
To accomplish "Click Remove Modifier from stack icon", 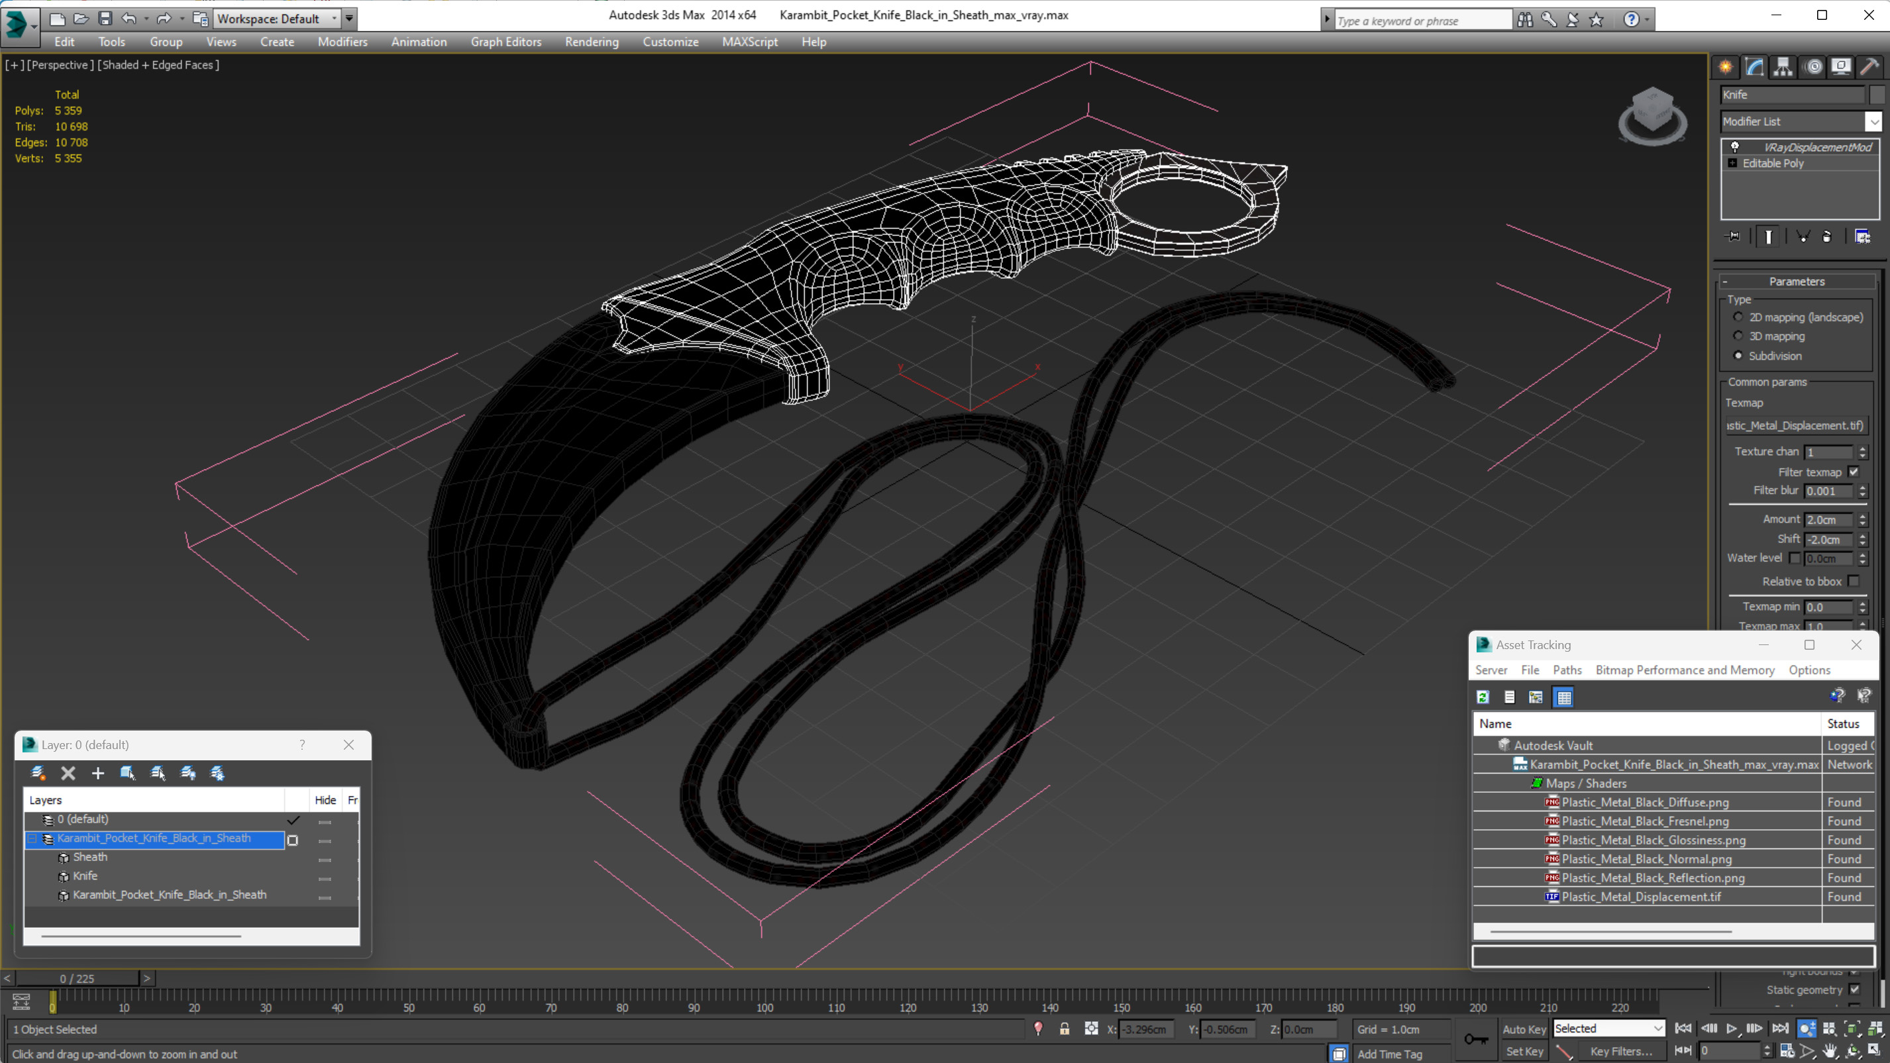I will tap(1827, 236).
